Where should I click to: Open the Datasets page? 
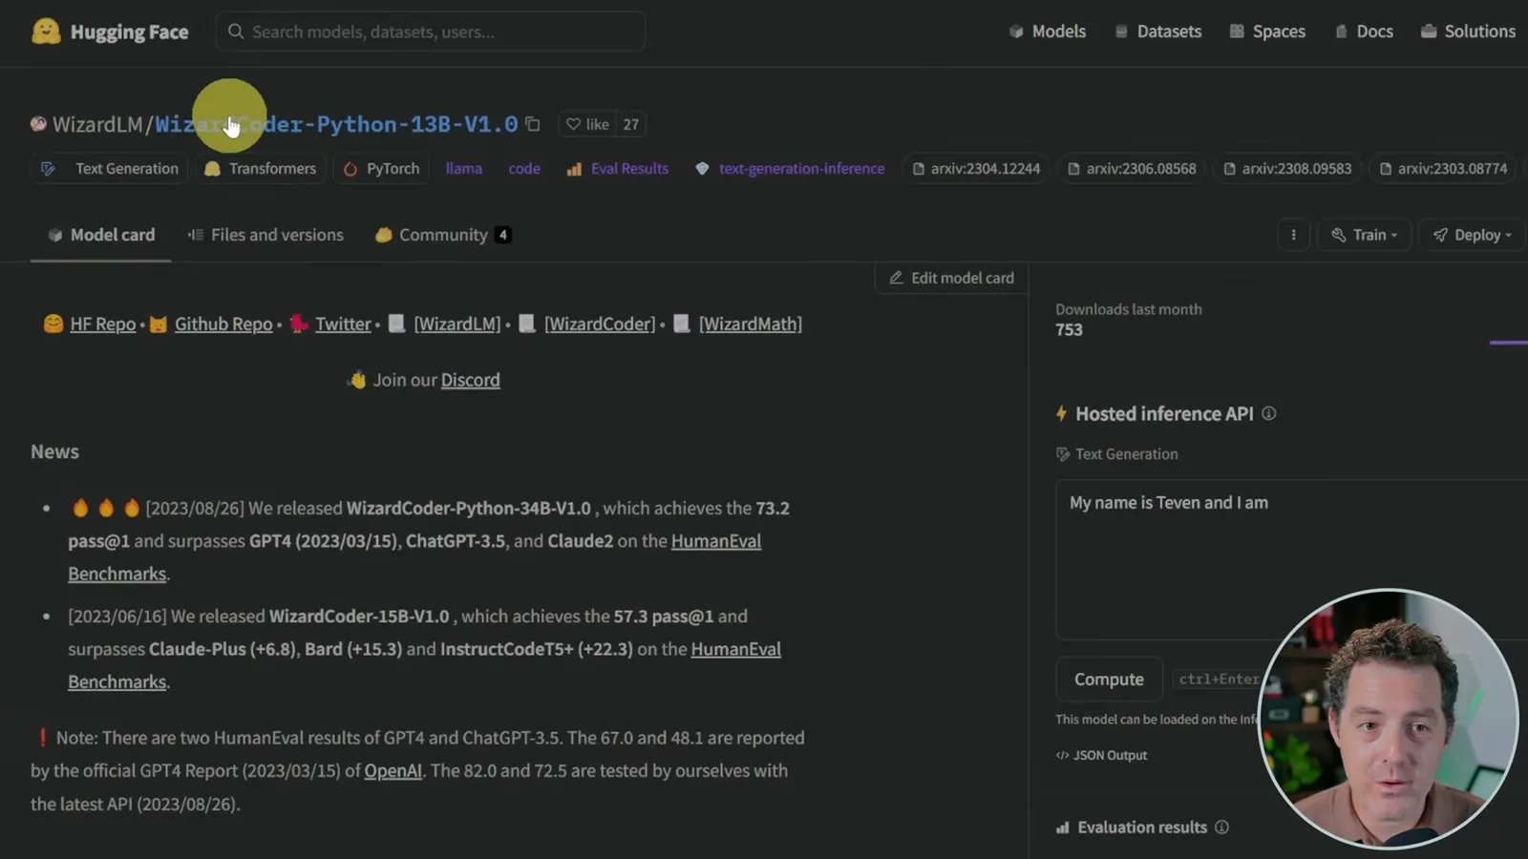pyautogui.click(x=1157, y=31)
